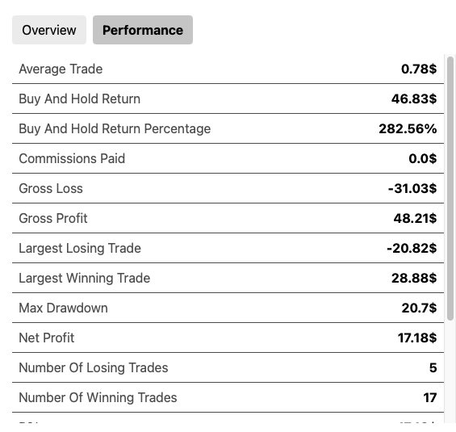Click the Largest Losing Trade label
The width and height of the screenshot is (456, 432).
pos(80,249)
